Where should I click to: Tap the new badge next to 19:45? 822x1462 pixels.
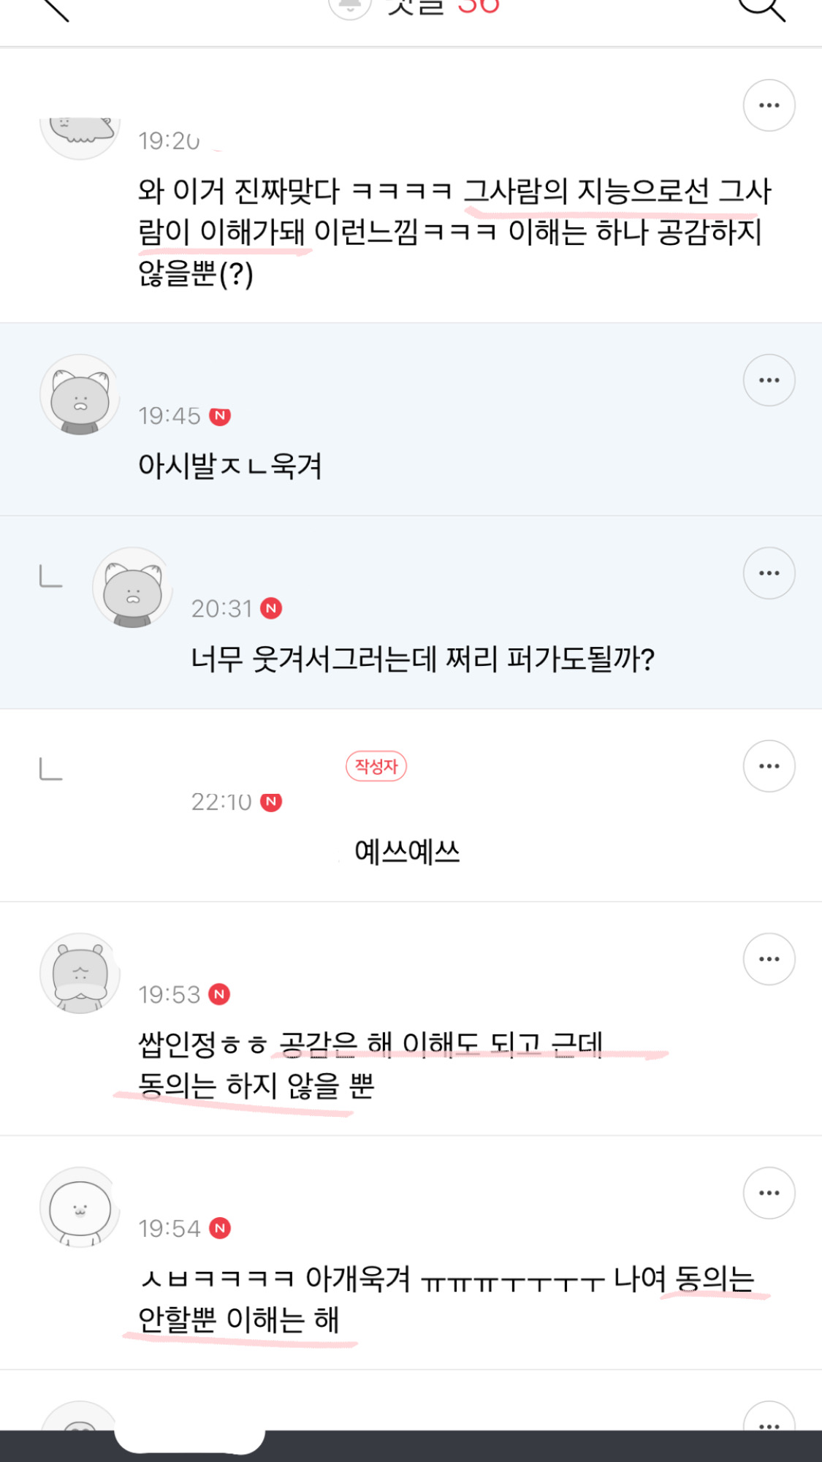[220, 416]
